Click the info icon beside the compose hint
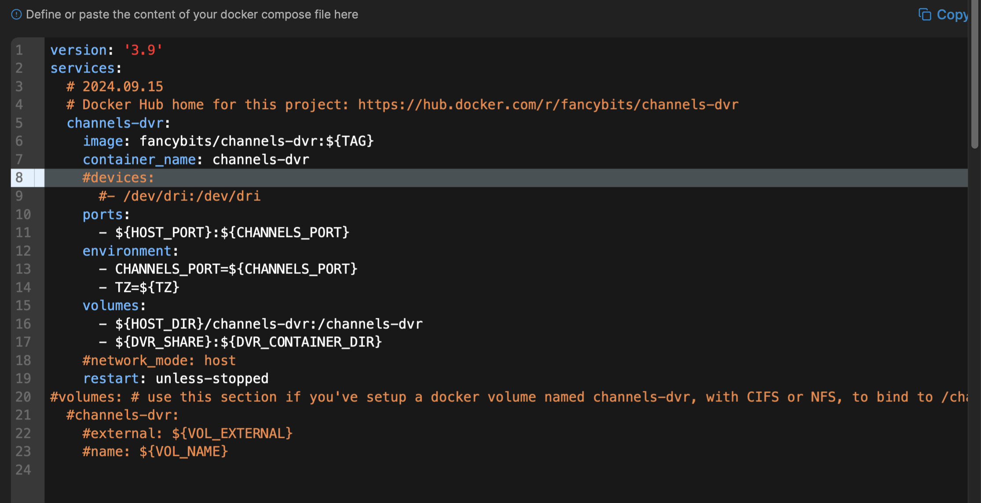This screenshot has height=503, width=981. coord(16,15)
